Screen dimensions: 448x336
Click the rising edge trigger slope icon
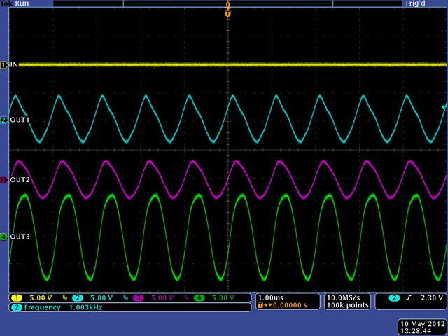[410, 298]
